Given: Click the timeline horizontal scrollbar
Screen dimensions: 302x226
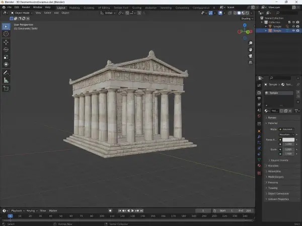Looking at the screenshot, I should pos(127,220).
